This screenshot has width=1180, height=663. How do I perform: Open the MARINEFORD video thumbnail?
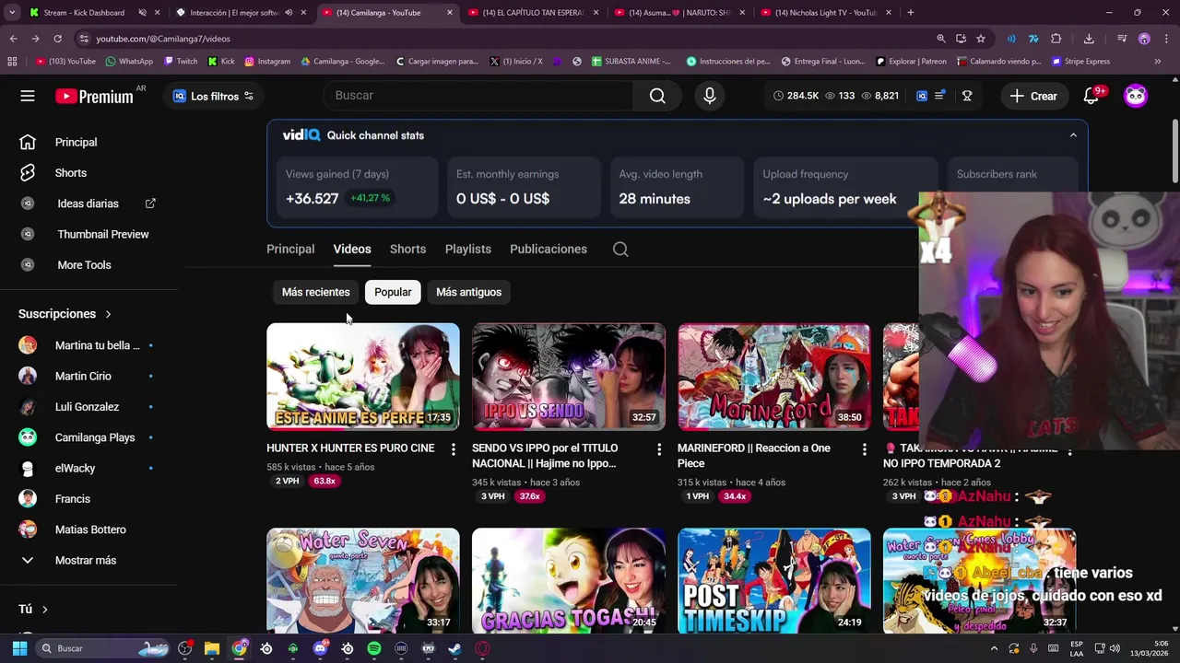pyautogui.click(x=774, y=376)
